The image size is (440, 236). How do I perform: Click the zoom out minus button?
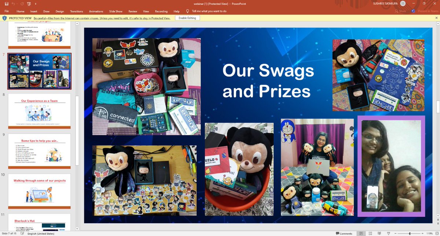click(395, 233)
